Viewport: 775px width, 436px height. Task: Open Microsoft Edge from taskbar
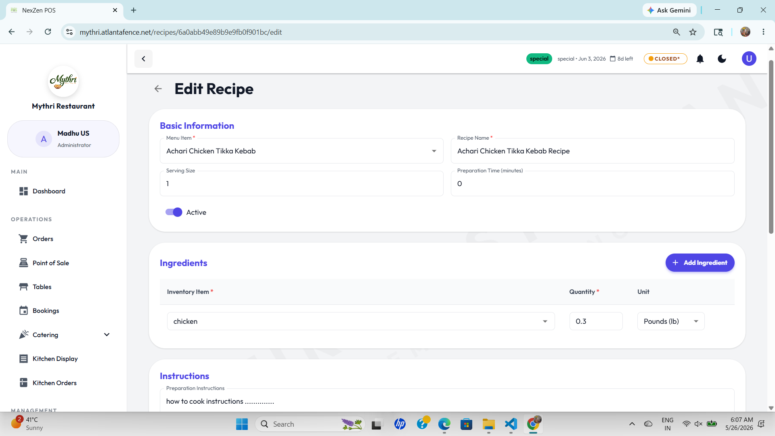click(x=444, y=424)
